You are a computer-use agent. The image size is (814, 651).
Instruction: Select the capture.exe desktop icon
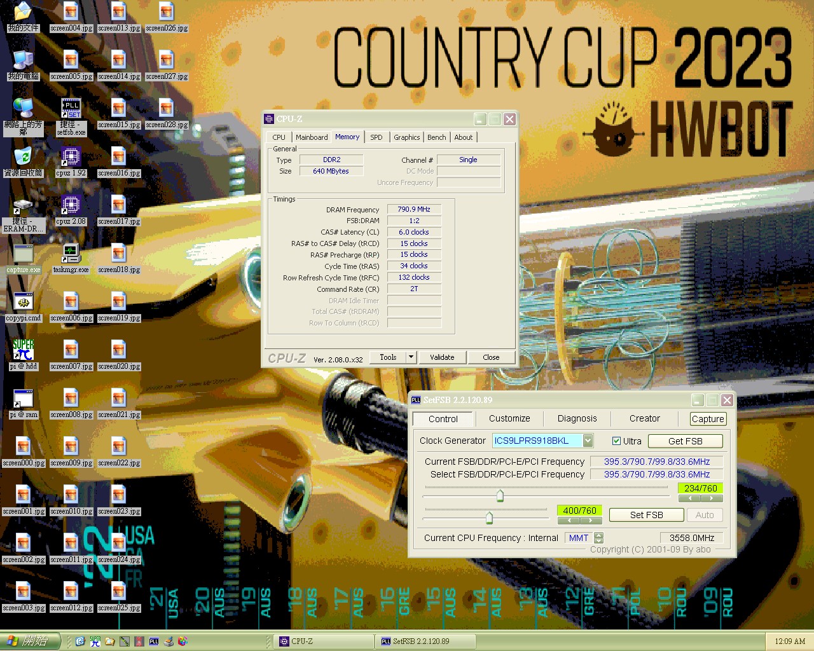point(24,258)
